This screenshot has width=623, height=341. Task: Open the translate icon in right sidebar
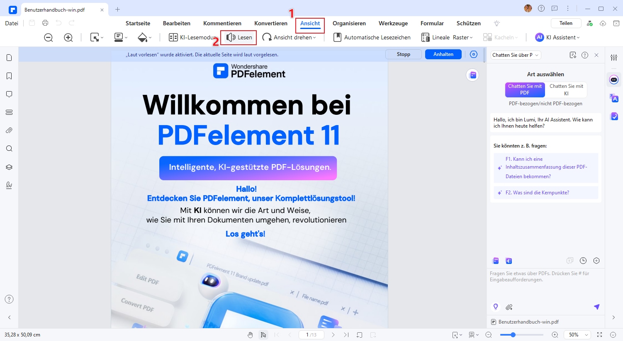coord(614,98)
